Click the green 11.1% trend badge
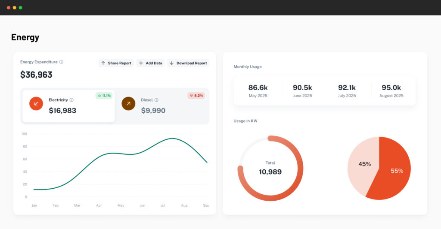This screenshot has width=441, height=229. 104,96
